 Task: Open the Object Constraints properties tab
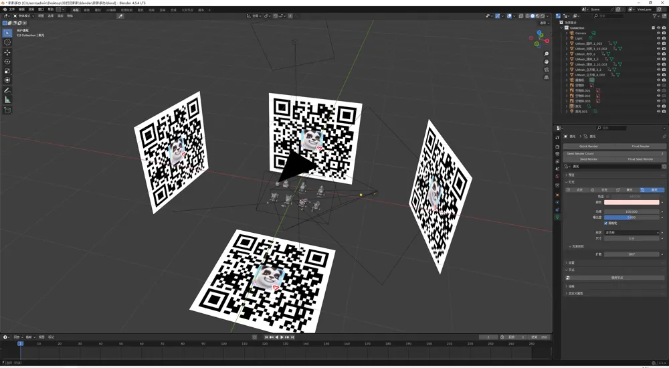[557, 209]
